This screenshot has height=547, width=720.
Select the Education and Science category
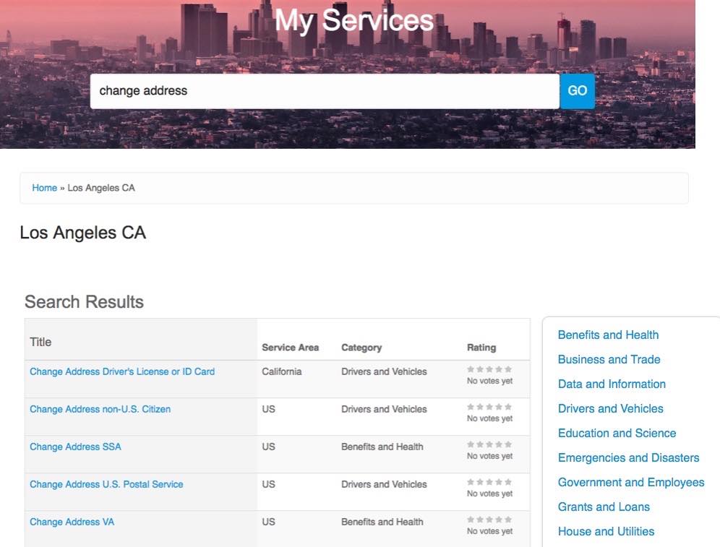pos(617,434)
